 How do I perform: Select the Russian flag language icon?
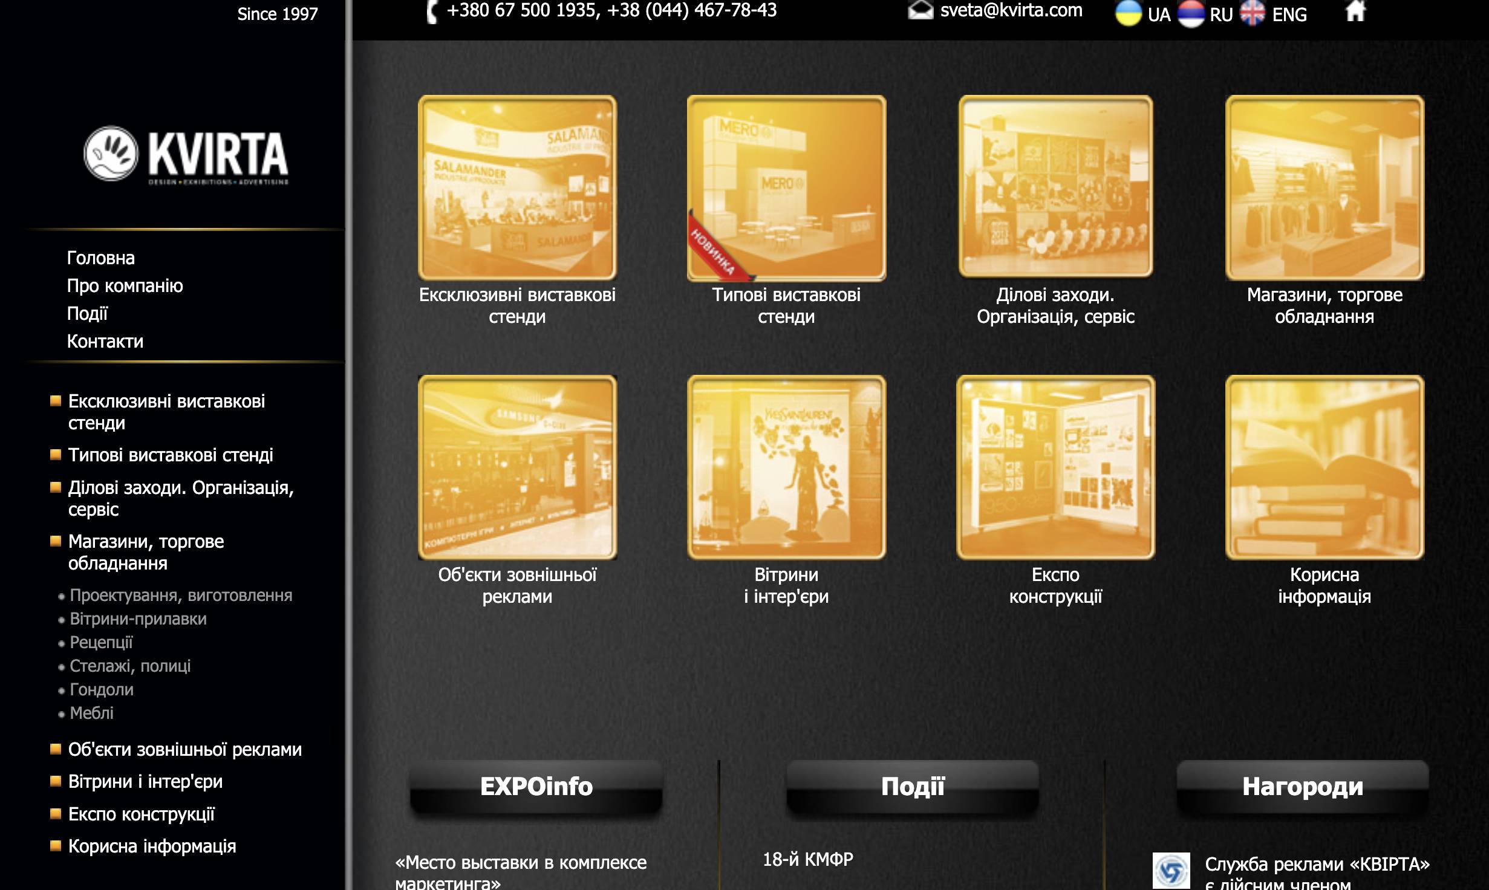click(1191, 13)
